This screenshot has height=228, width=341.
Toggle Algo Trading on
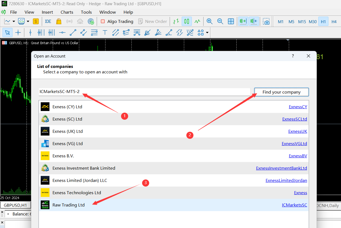click(x=117, y=21)
